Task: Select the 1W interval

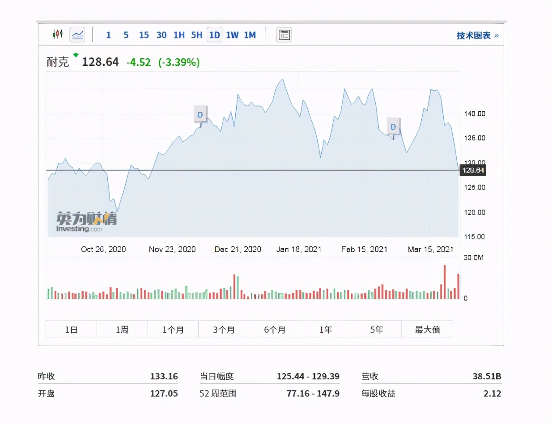Action: 232,35
